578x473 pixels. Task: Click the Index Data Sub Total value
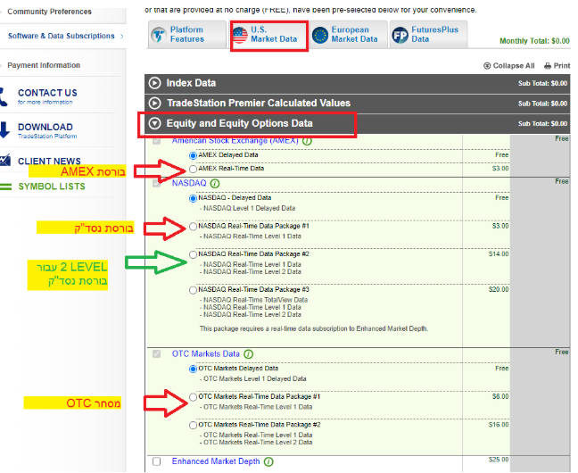[542, 84]
